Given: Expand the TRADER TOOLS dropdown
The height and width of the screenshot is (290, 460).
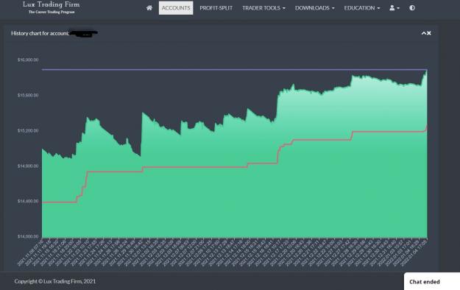Looking at the screenshot, I should pos(263,8).
